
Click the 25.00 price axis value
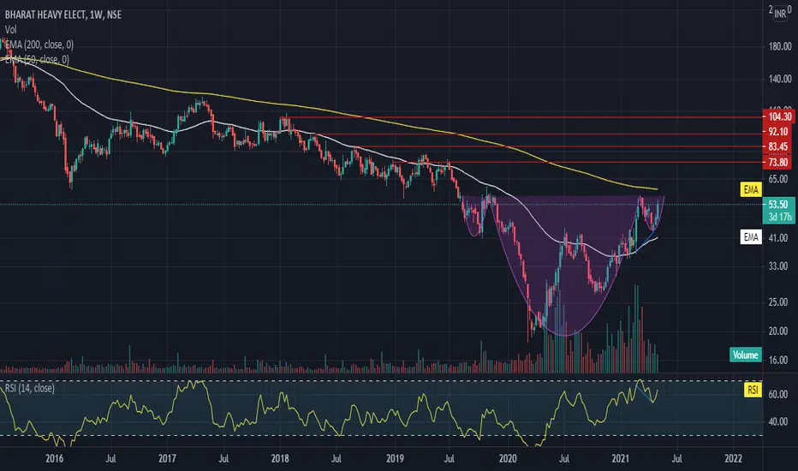tap(778, 302)
